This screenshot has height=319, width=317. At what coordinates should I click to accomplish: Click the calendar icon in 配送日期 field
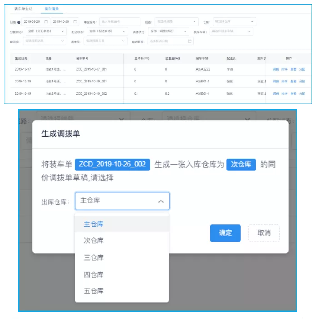[189, 41]
